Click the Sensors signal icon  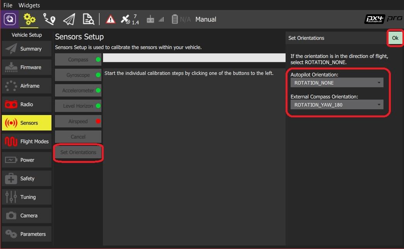click(x=11, y=123)
